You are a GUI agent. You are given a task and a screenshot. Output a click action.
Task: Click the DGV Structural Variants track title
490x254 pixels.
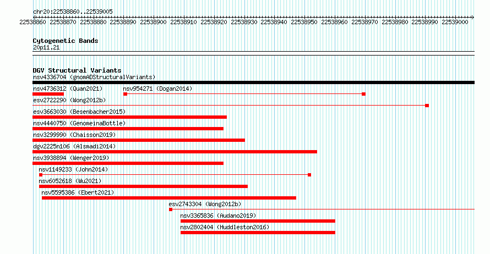coord(77,70)
